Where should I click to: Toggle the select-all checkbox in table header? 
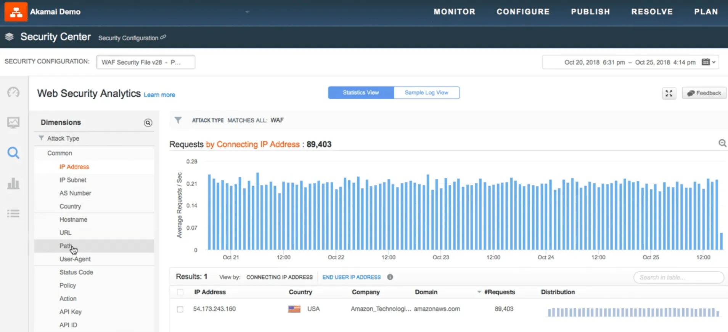(x=180, y=292)
